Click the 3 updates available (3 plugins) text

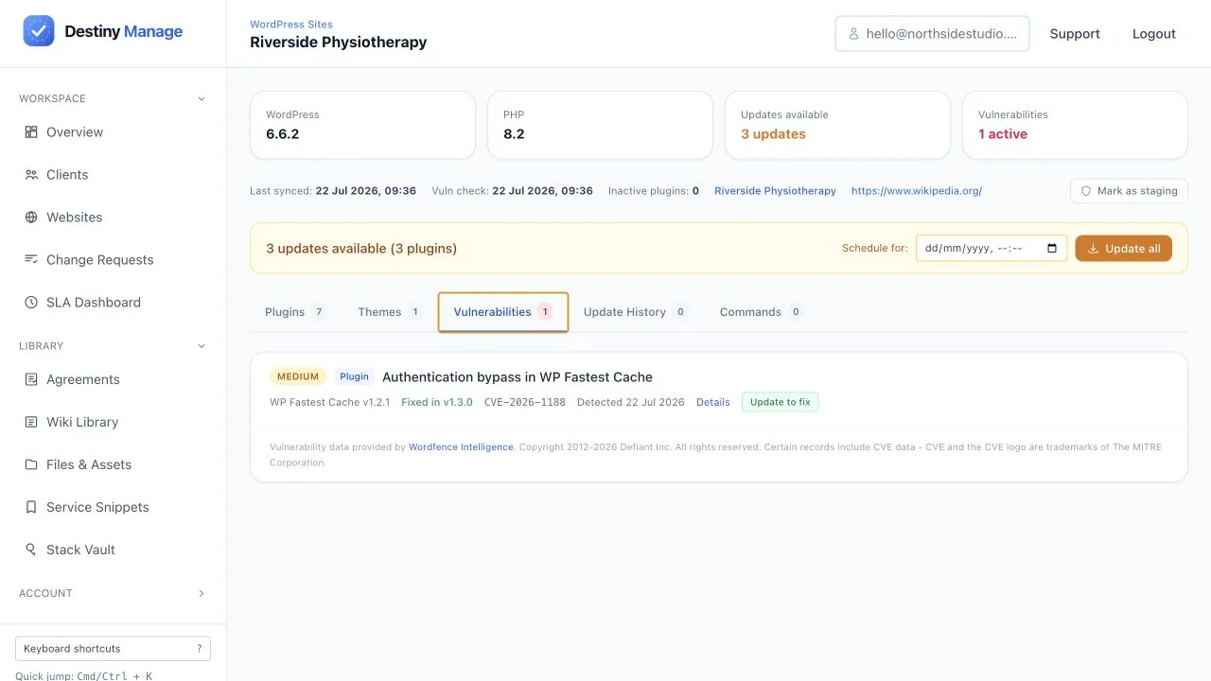tap(361, 249)
